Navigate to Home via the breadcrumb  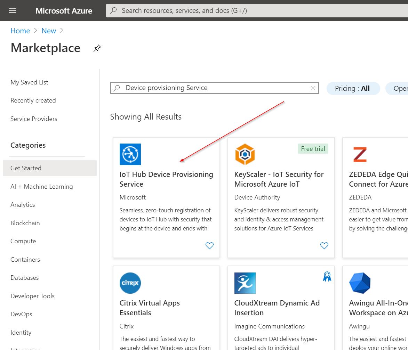click(20, 31)
